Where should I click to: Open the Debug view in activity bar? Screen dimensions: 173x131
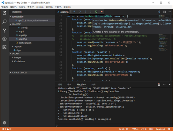click(x=4, y=39)
